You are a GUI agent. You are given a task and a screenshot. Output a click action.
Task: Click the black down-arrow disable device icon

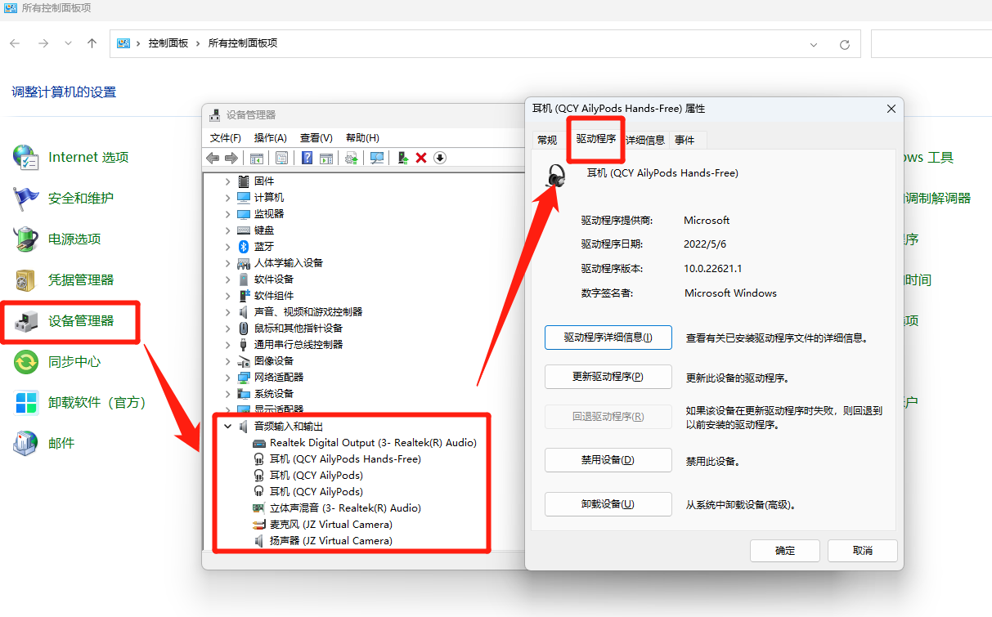coord(440,158)
